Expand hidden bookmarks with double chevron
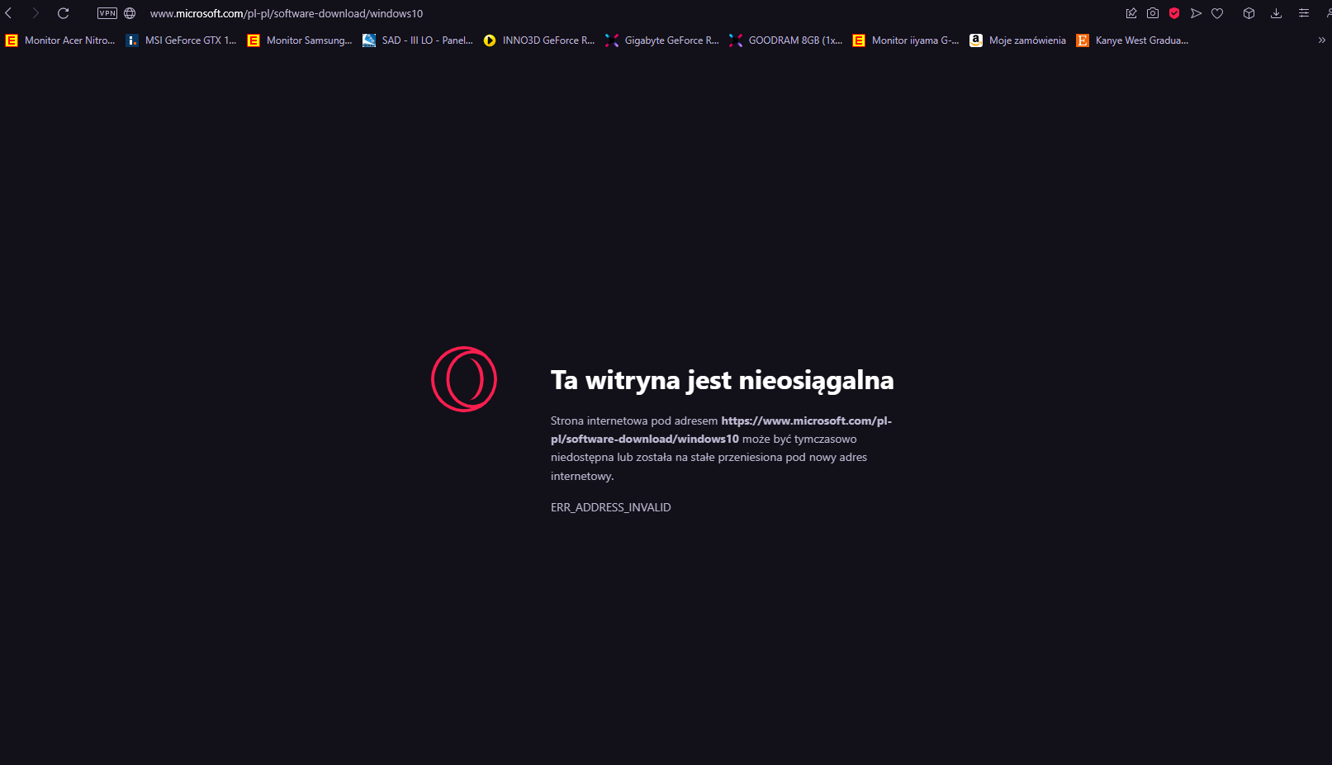The image size is (1332, 765). point(1321,40)
